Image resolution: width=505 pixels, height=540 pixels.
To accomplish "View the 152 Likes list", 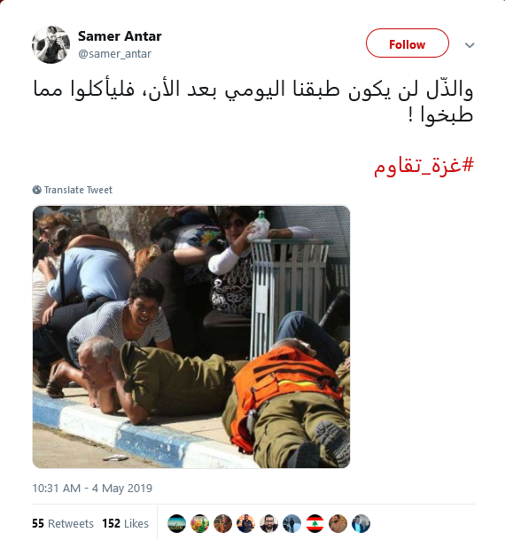I will pos(125,523).
